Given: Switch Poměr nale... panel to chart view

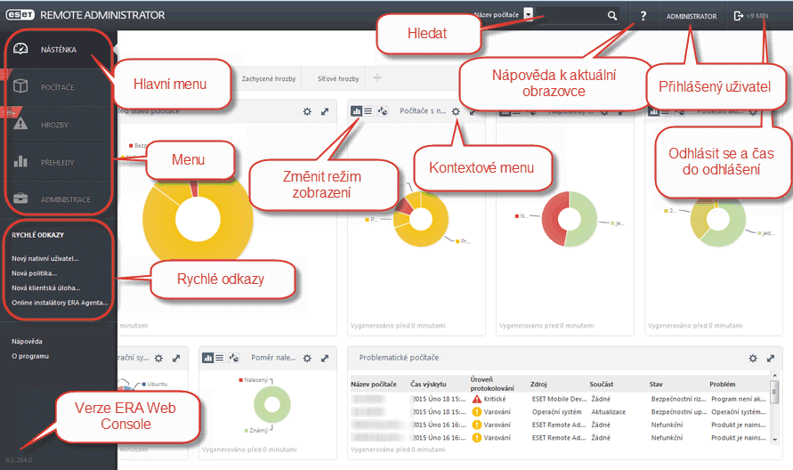Looking at the screenshot, I should coord(208,358).
